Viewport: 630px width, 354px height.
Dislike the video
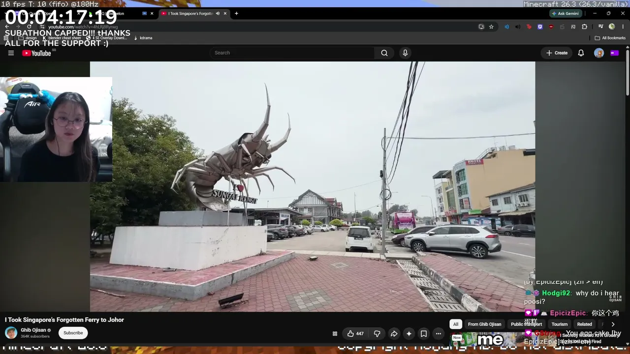click(x=377, y=334)
